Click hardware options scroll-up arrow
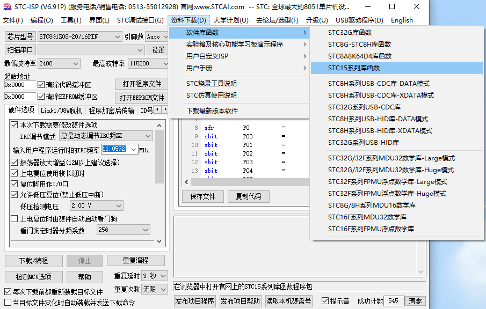 tap(159, 126)
